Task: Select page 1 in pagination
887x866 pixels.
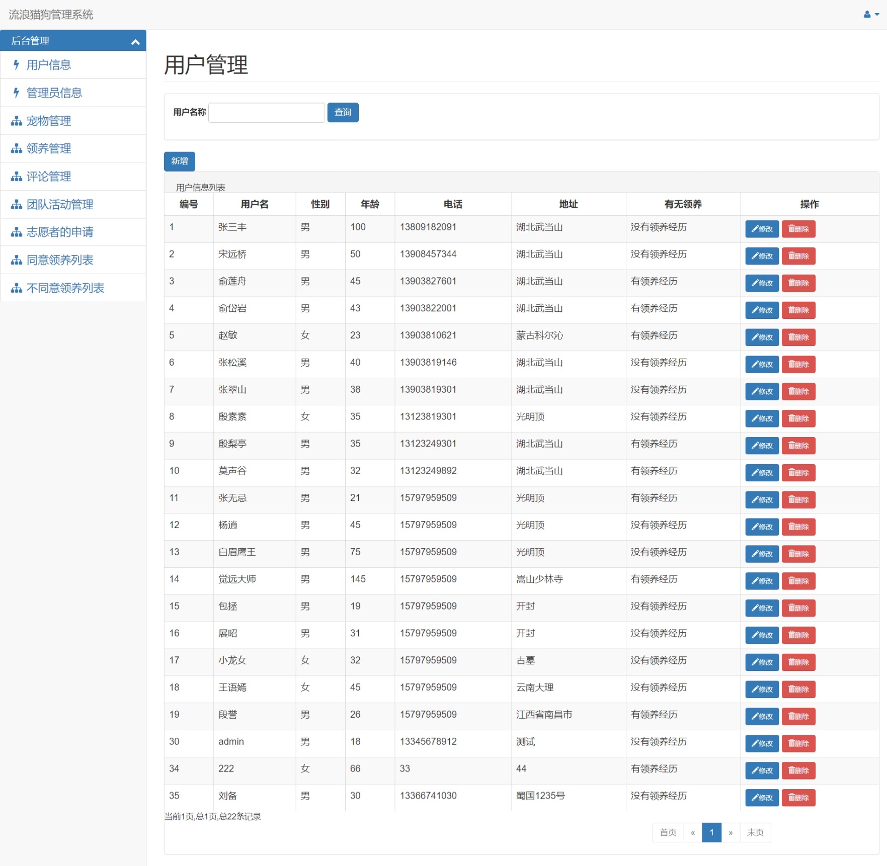Action: tap(711, 833)
